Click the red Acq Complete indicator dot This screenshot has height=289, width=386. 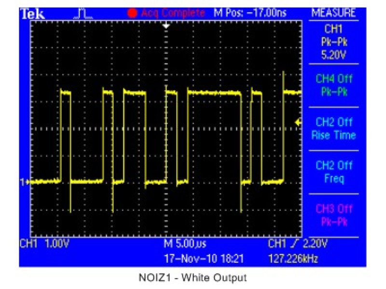coord(132,13)
